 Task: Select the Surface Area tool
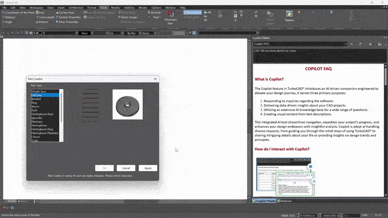tap(65, 13)
